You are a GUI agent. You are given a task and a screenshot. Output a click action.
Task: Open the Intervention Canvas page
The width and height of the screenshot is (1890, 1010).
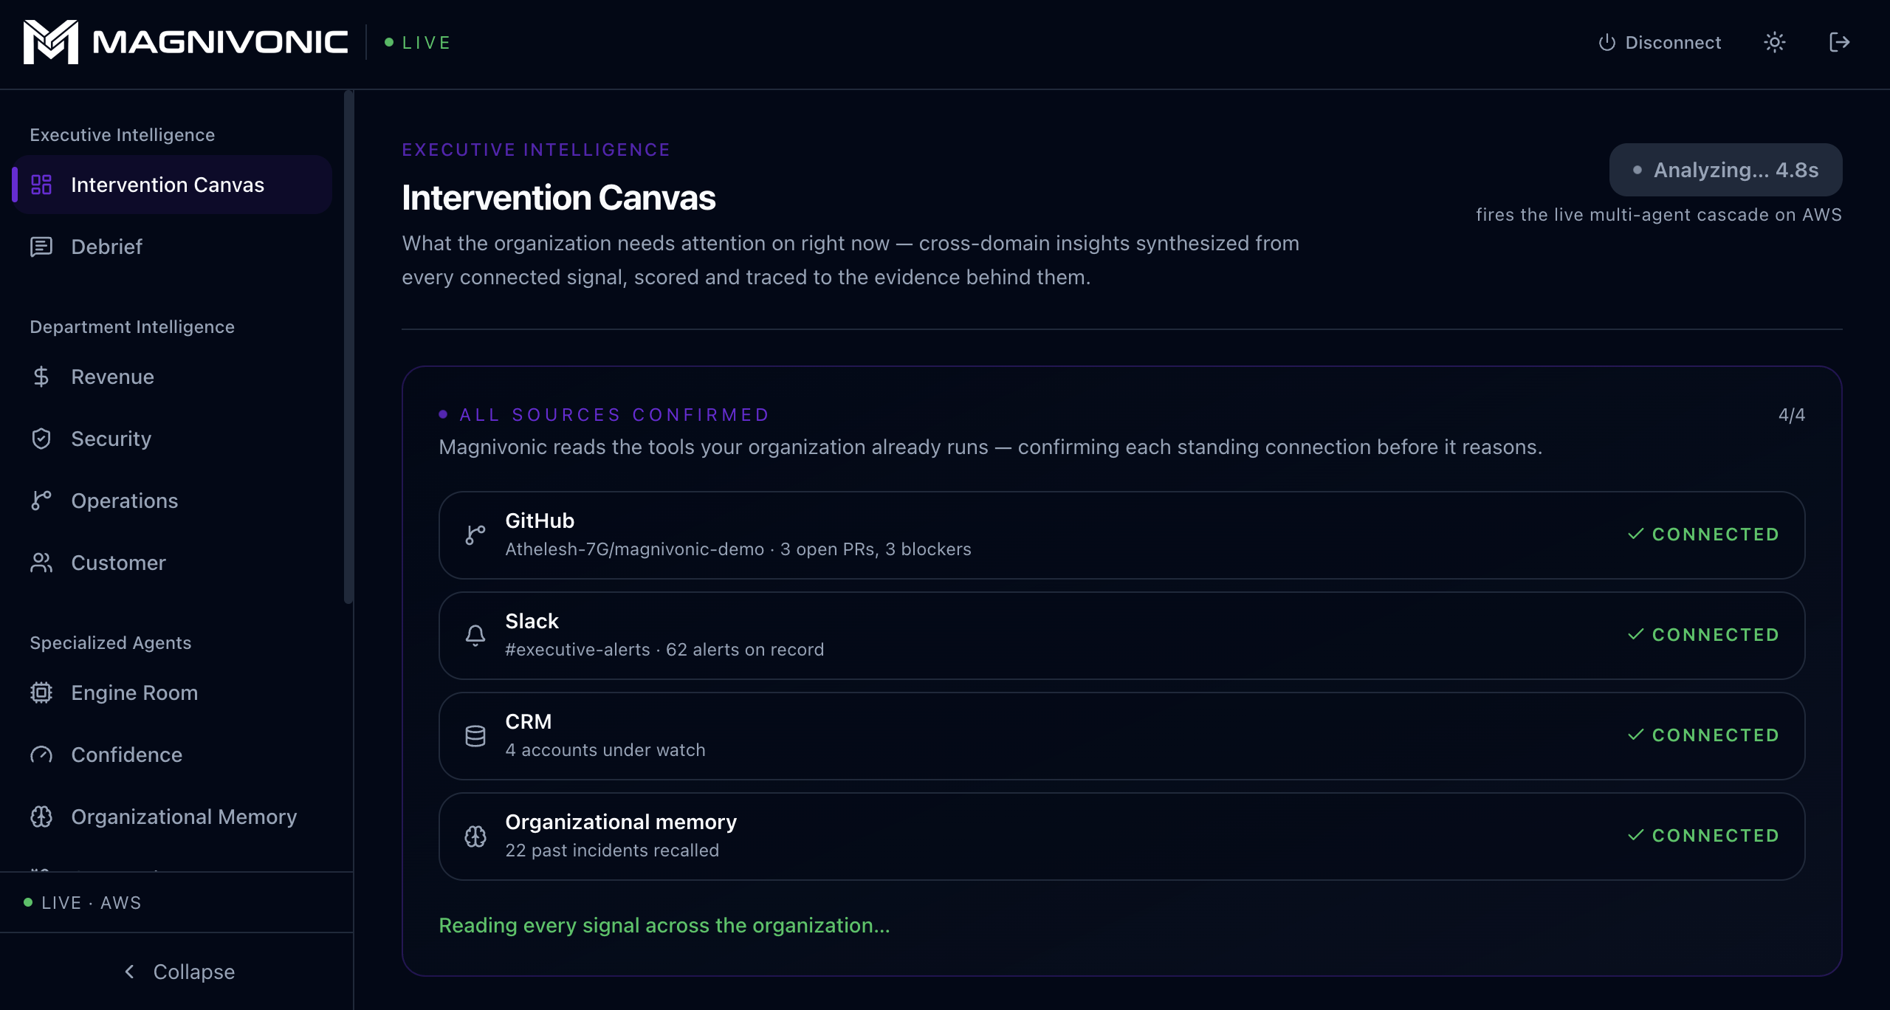pos(172,185)
